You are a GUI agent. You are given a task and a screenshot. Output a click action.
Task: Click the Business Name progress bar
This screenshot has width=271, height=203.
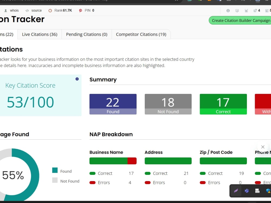pyautogui.click(x=113, y=161)
